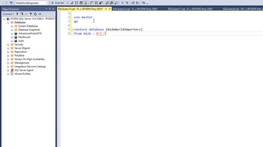
Task: Select Results to File icon
Action: (116, 3)
